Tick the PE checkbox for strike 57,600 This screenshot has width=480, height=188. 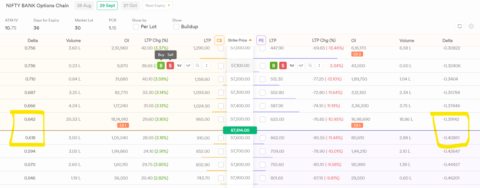tap(262, 138)
